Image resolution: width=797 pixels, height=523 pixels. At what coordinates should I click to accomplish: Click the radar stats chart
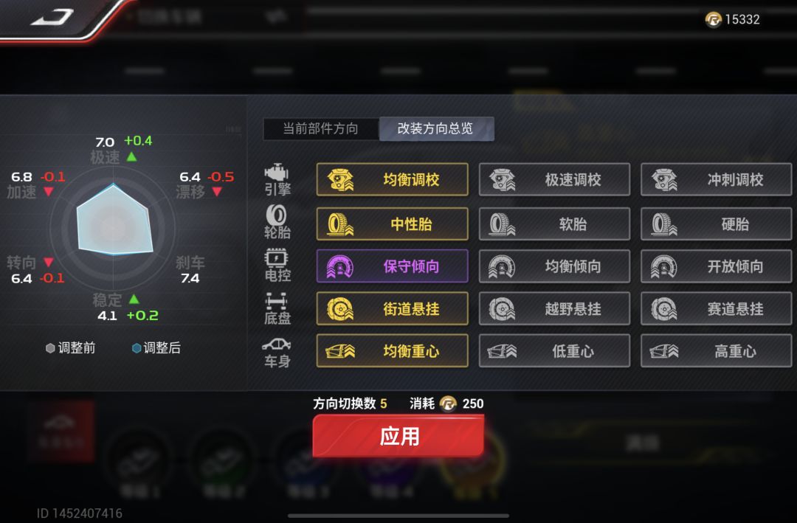tap(114, 226)
